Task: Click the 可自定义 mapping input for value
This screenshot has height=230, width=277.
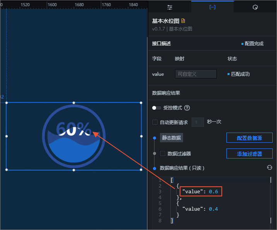Action: pyautogui.click(x=196, y=74)
